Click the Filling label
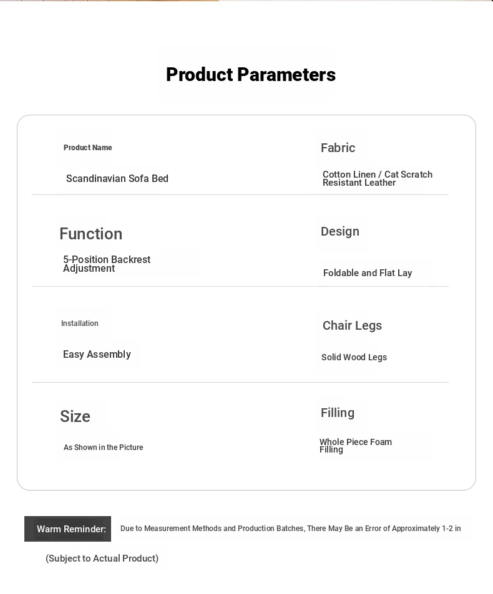The image size is (493, 594). click(338, 413)
